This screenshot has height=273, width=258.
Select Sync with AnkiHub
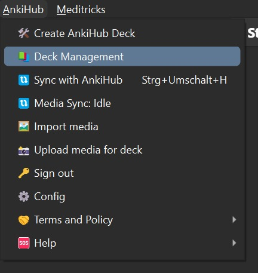click(122, 80)
